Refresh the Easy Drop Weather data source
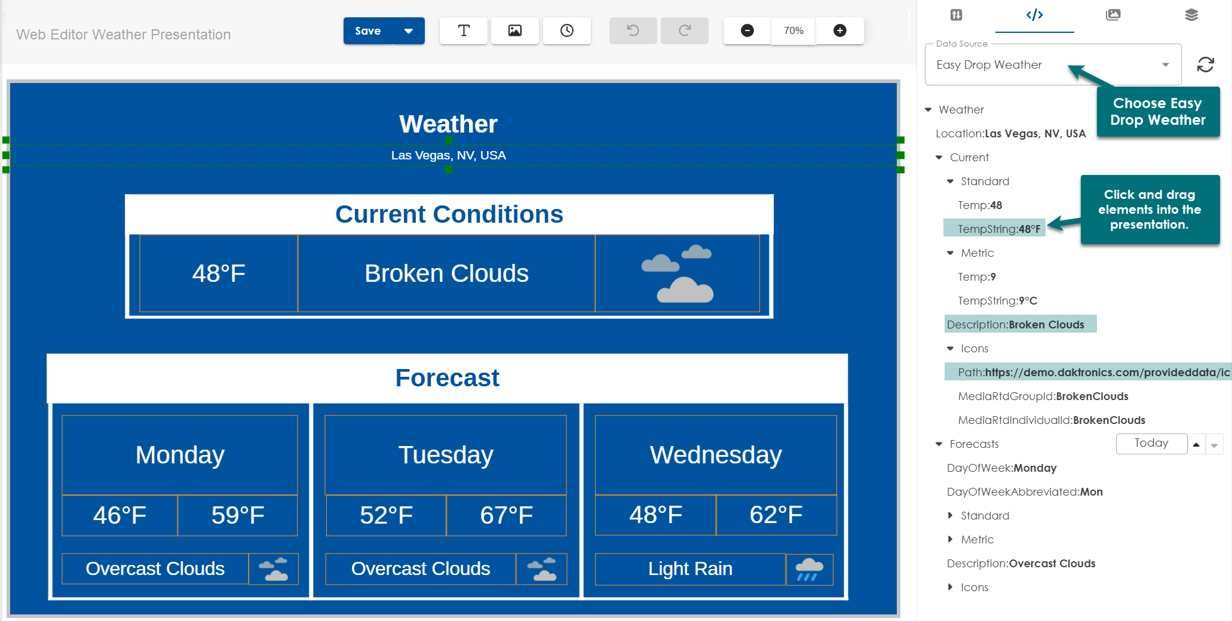The image size is (1232, 621). [x=1206, y=64]
